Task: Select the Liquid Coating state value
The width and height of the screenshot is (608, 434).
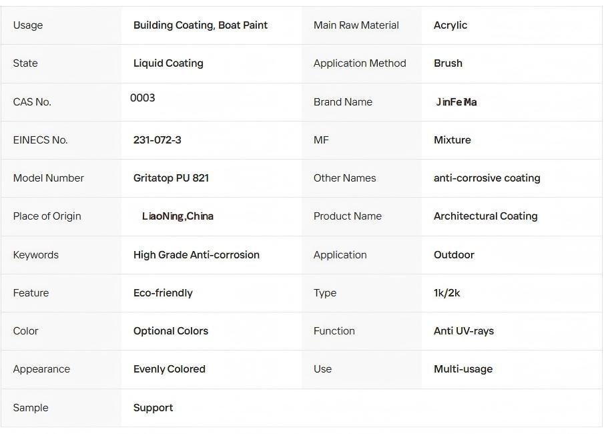Action: tap(168, 63)
